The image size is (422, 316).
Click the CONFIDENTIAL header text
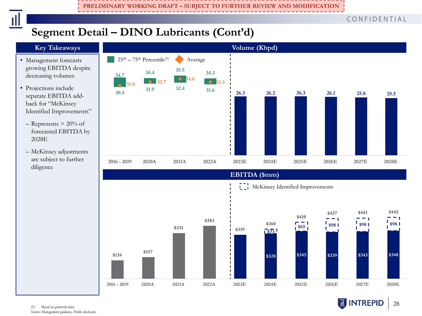coord(377,19)
